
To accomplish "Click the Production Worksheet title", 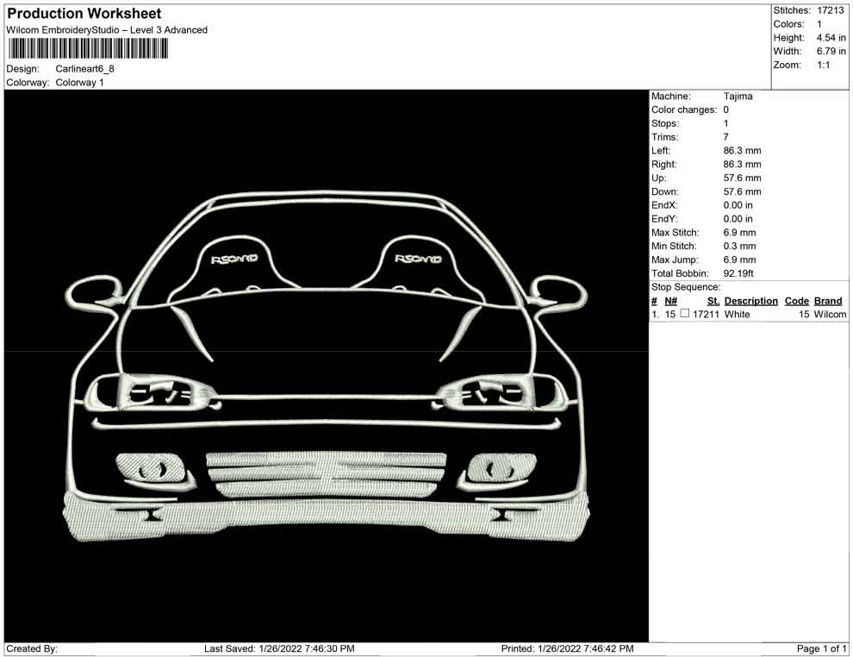I will 84,14.
